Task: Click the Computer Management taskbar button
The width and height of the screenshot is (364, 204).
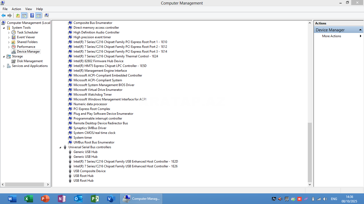Action: [141, 199]
